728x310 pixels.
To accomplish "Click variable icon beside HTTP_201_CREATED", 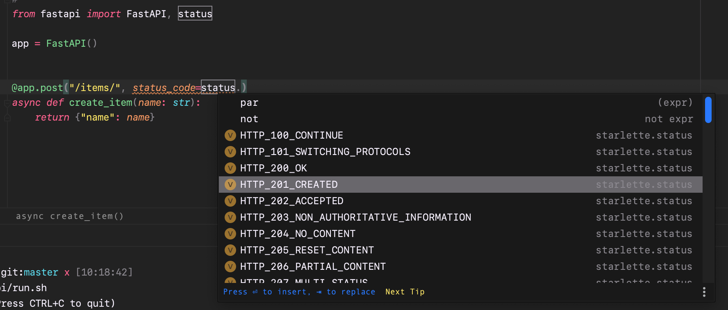I will pyautogui.click(x=230, y=185).
